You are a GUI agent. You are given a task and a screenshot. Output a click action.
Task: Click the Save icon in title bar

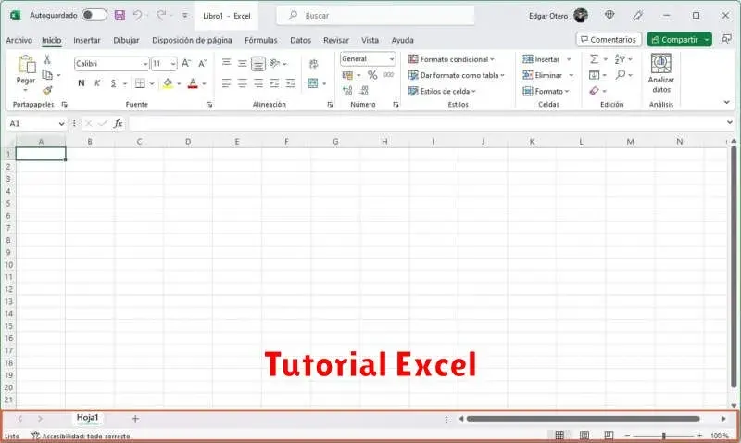click(x=120, y=15)
